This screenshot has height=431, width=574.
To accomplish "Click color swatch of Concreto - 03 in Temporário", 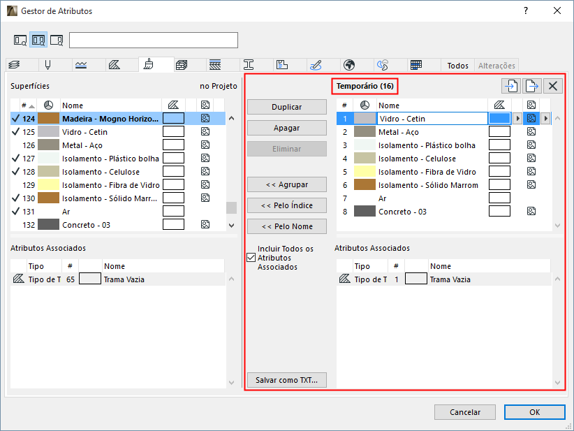I will click(x=365, y=211).
